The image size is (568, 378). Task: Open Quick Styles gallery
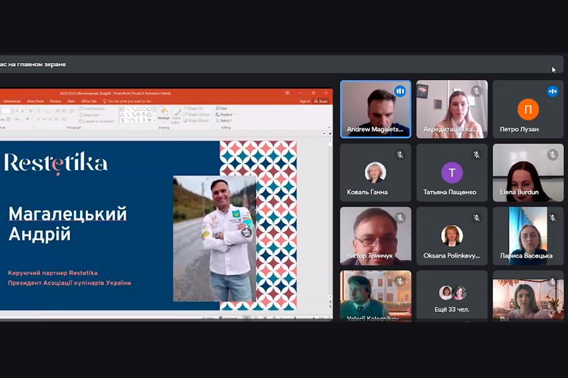[176, 116]
